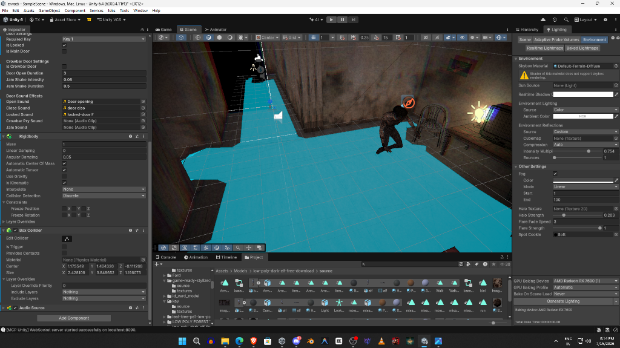Select the view tool in Scene overlay toolbar
The image size is (620, 348).
(x=163, y=248)
